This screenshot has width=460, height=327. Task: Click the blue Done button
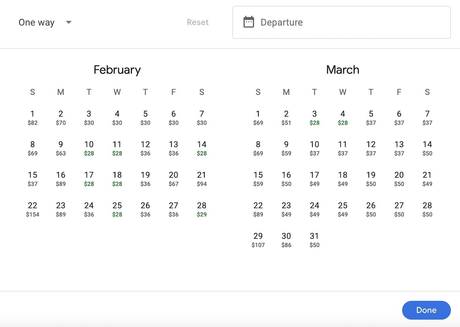click(426, 310)
